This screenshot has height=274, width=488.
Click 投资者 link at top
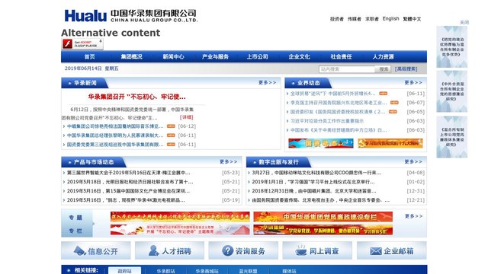(x=337, y=19)
